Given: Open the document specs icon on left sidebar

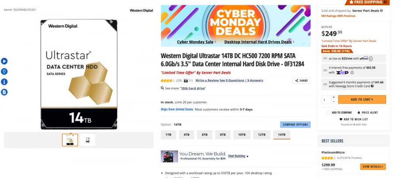Looking at the screenshot, I should click(x=4, y=92).
